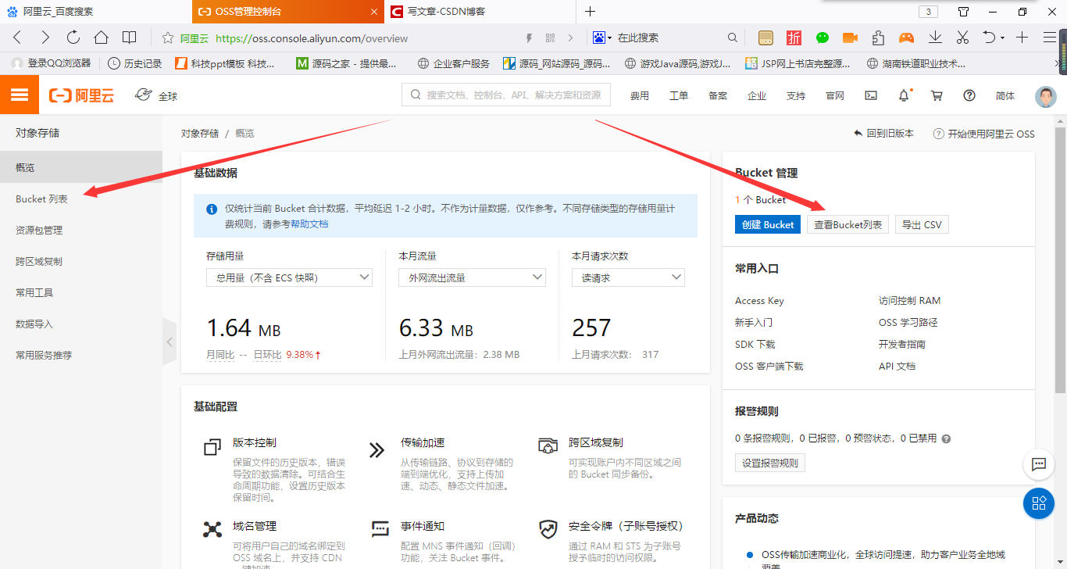The height and width of the screenshot is (569, 1067).
Task: Open the 外网流出流量 traffic dropdown
Action: coord(471,277)
